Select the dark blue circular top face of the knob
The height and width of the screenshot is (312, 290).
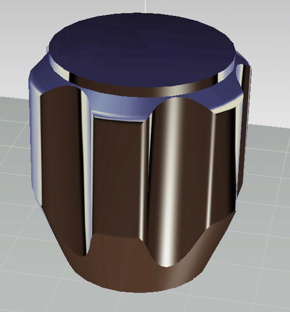pos(142,50)
